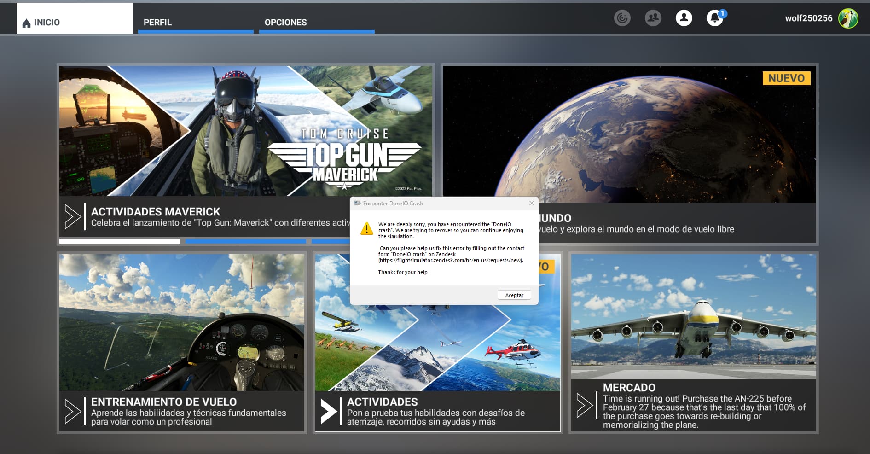
Task: Click the white arrow icon beside Actividades
Action: pos(329,411)
